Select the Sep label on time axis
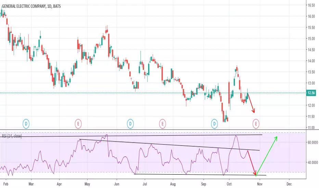 point(204,184)
